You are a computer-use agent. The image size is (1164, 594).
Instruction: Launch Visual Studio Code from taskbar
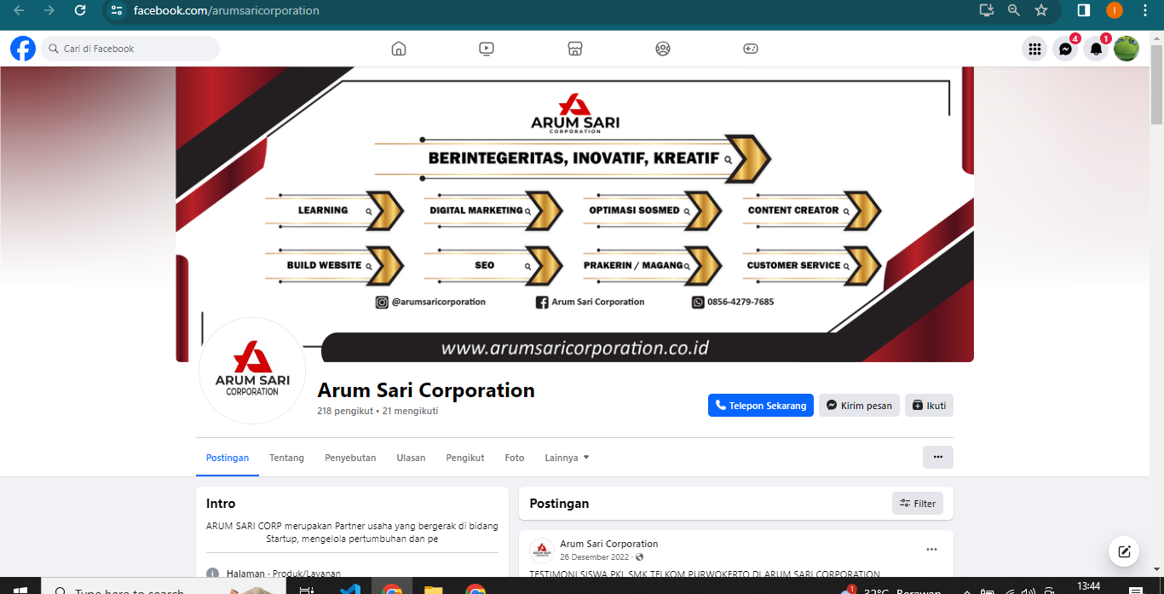coord(350,589)
